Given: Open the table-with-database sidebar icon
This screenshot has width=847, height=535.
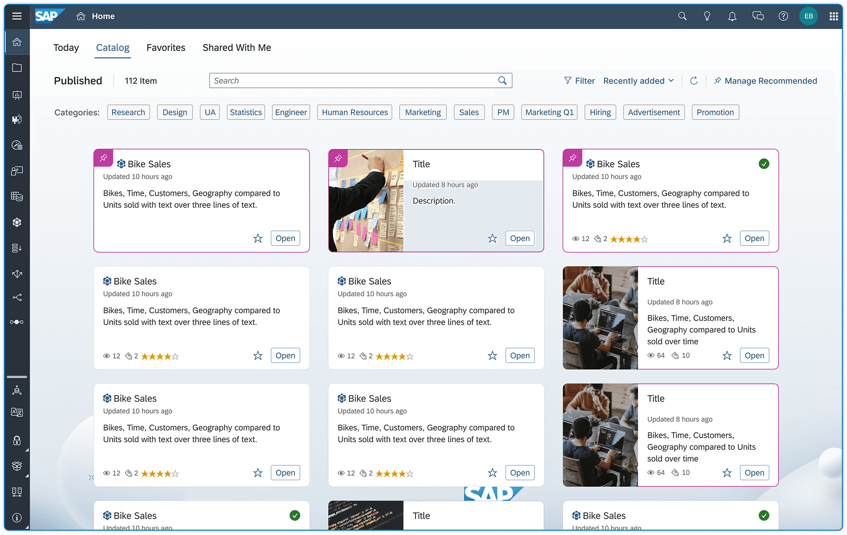Looking at the screenshot, I should pyautogui.click(x=17, y=196).
